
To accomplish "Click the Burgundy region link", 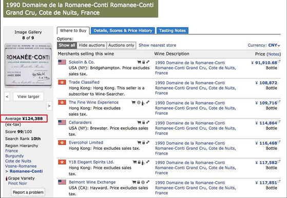I will click(14, 156).
